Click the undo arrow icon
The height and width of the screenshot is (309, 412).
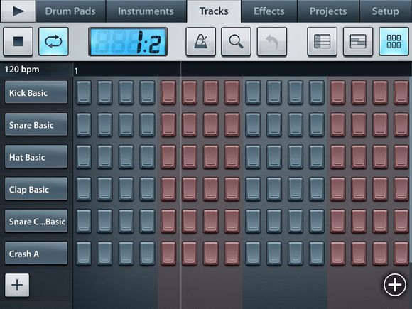pyautogui.click(x=271, y=41)
